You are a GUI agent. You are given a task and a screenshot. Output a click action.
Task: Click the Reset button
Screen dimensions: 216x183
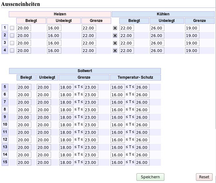click(x=204, y=177)
